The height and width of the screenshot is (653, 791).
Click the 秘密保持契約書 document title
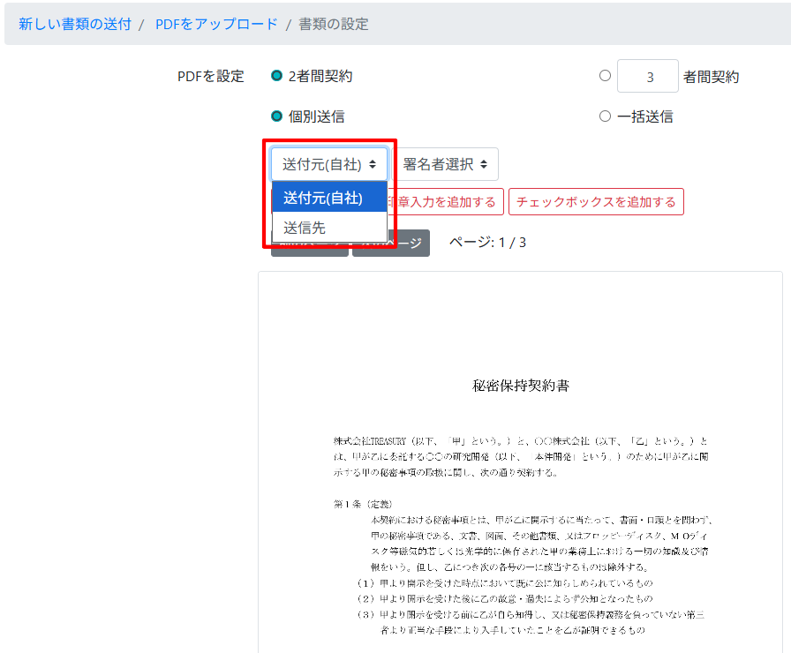click(521, 386)
